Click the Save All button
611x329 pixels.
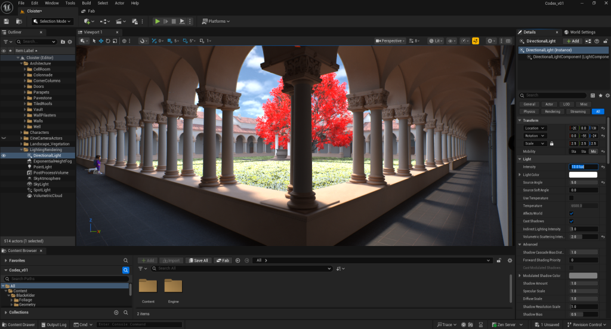[198, 260]
